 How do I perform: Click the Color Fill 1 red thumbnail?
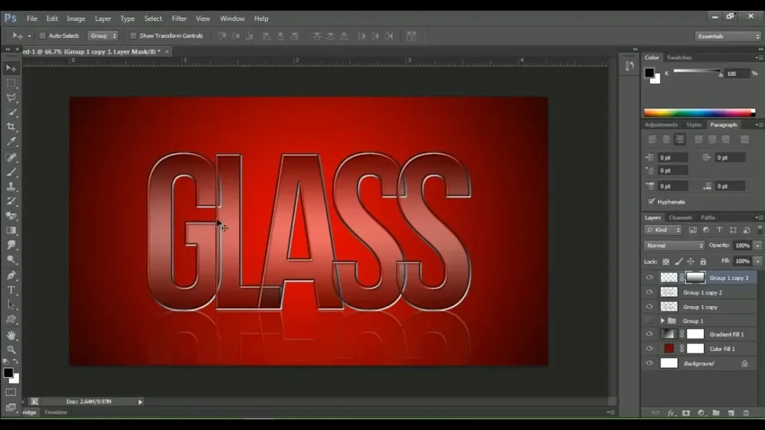pyautogui.click(x=669, y=349)
